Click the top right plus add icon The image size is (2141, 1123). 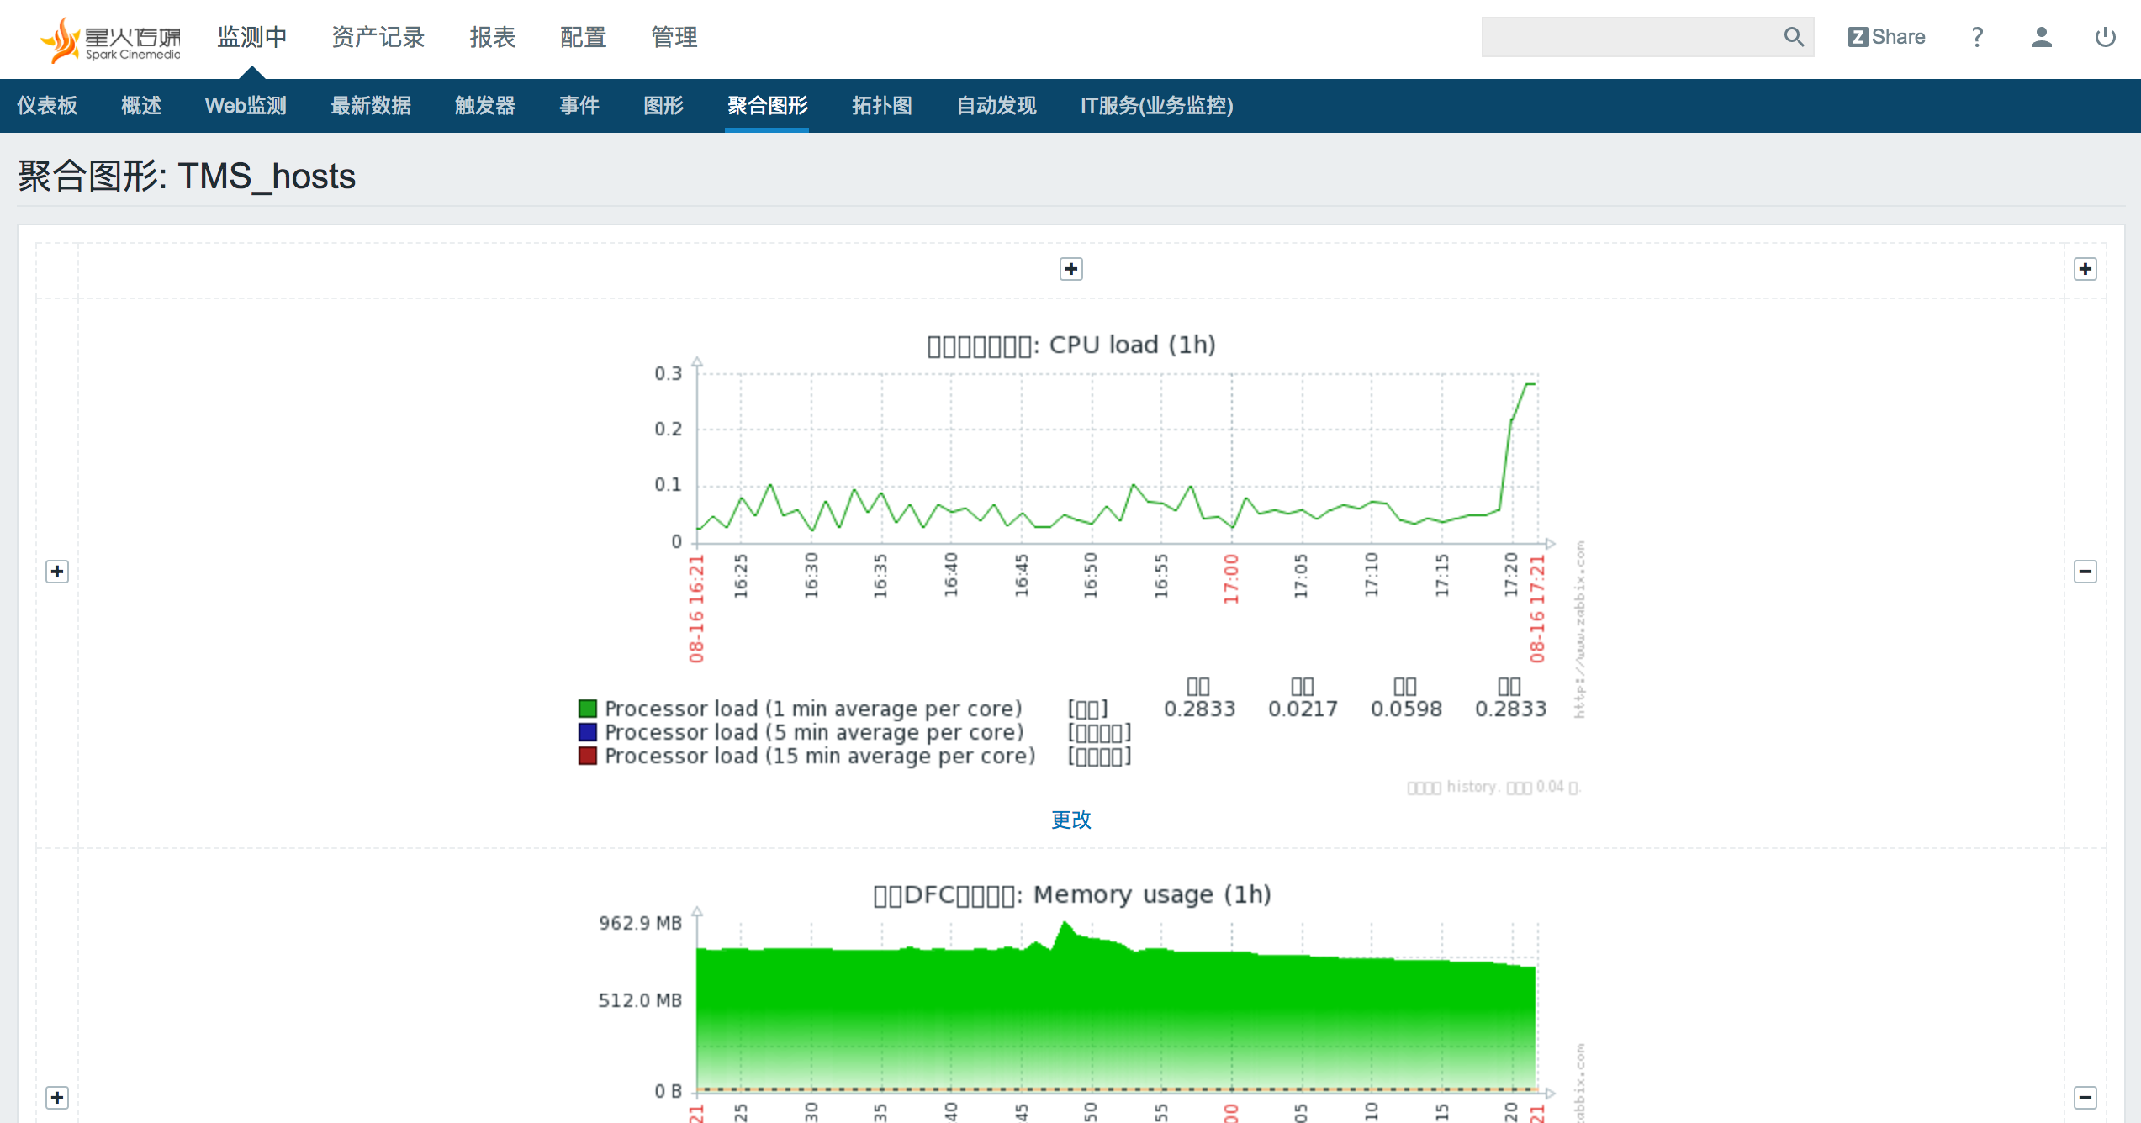(2085, 269)
